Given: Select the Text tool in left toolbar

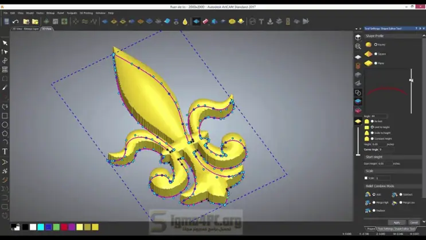Looking at the screenshot, I should pyautogui.click(x=5, y=152).
